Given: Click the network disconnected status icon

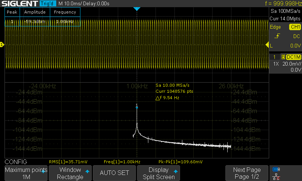Looking at the screenshot, I should coord(276,176).
